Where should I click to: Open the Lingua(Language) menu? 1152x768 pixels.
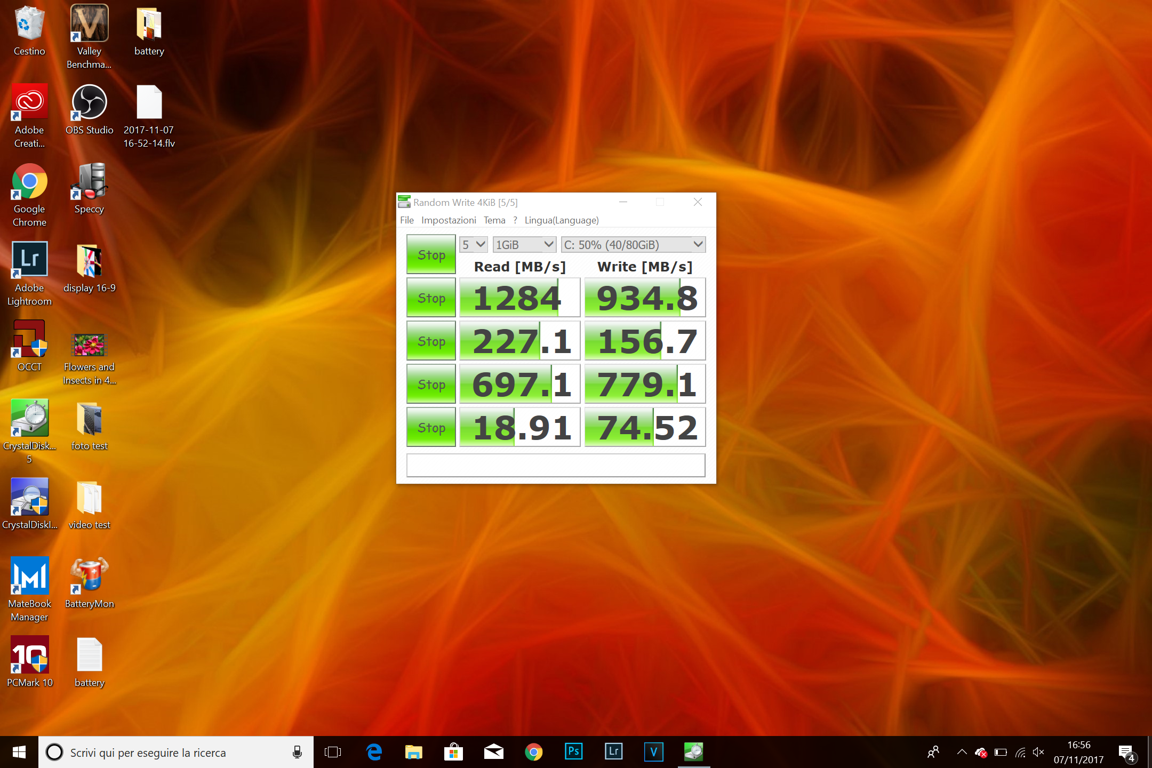point(561,220)
